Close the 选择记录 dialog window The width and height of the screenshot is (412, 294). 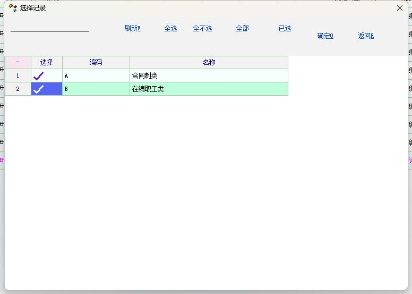coord(400,8)
